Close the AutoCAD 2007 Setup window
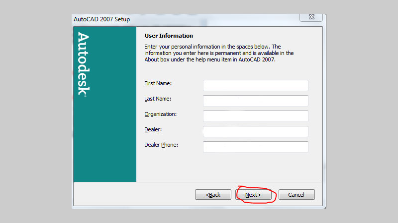This screenshot has width=398, height=223. [x=310, y=17]
